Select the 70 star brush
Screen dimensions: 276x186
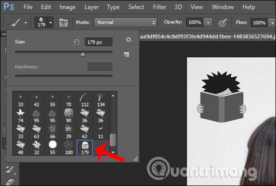tap(68, 100)
